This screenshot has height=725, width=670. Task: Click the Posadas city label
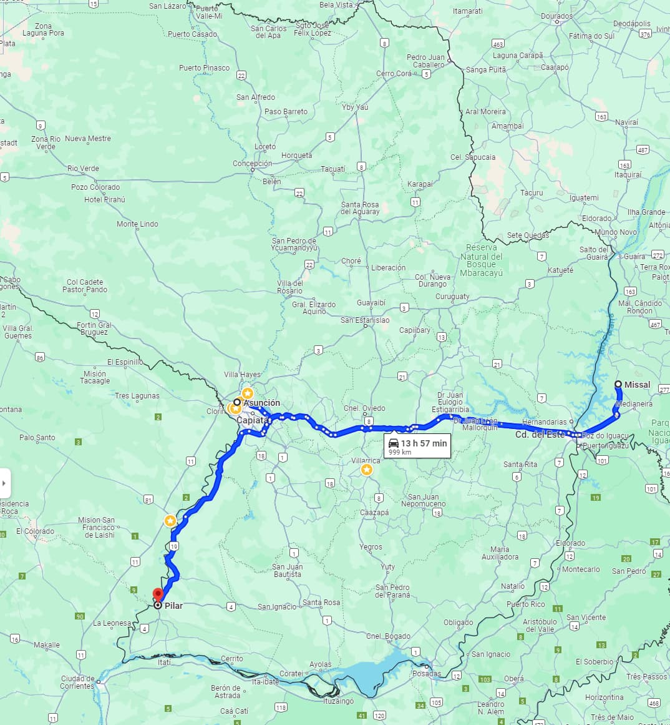427,674
